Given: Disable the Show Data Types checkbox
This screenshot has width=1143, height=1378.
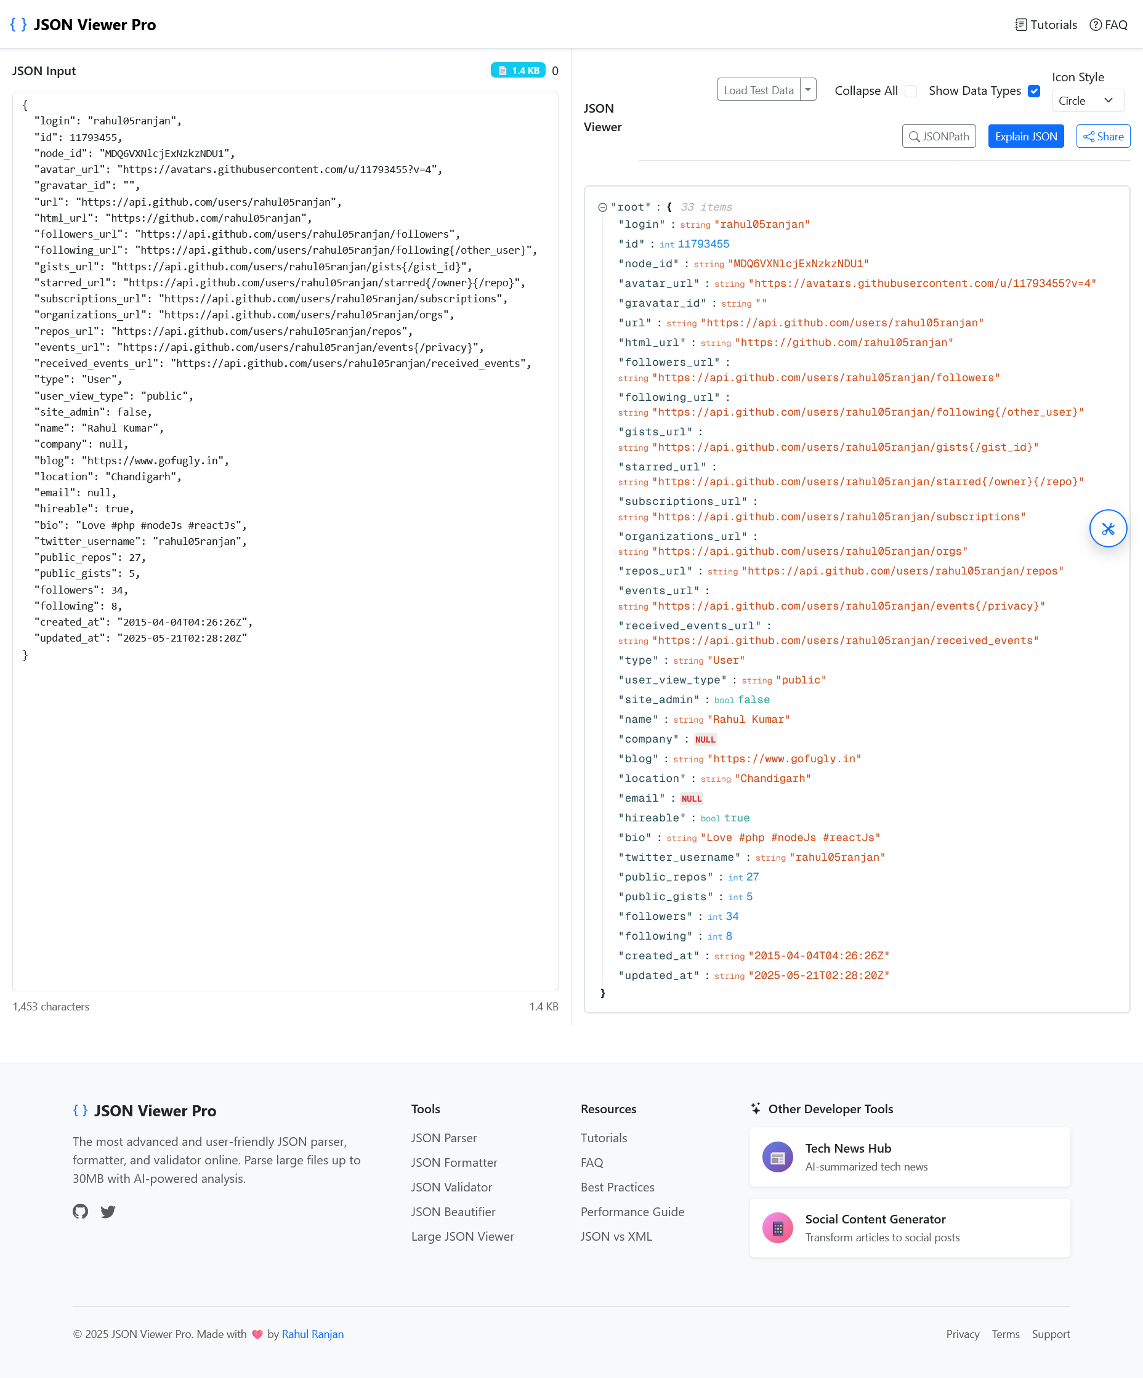Looking at the screenshot, I should (x=1033, y=91).
